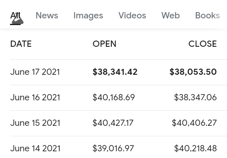This screenshot has height=158, width=227.
Task: Click the DATE column header
Action: click(21, 44)
